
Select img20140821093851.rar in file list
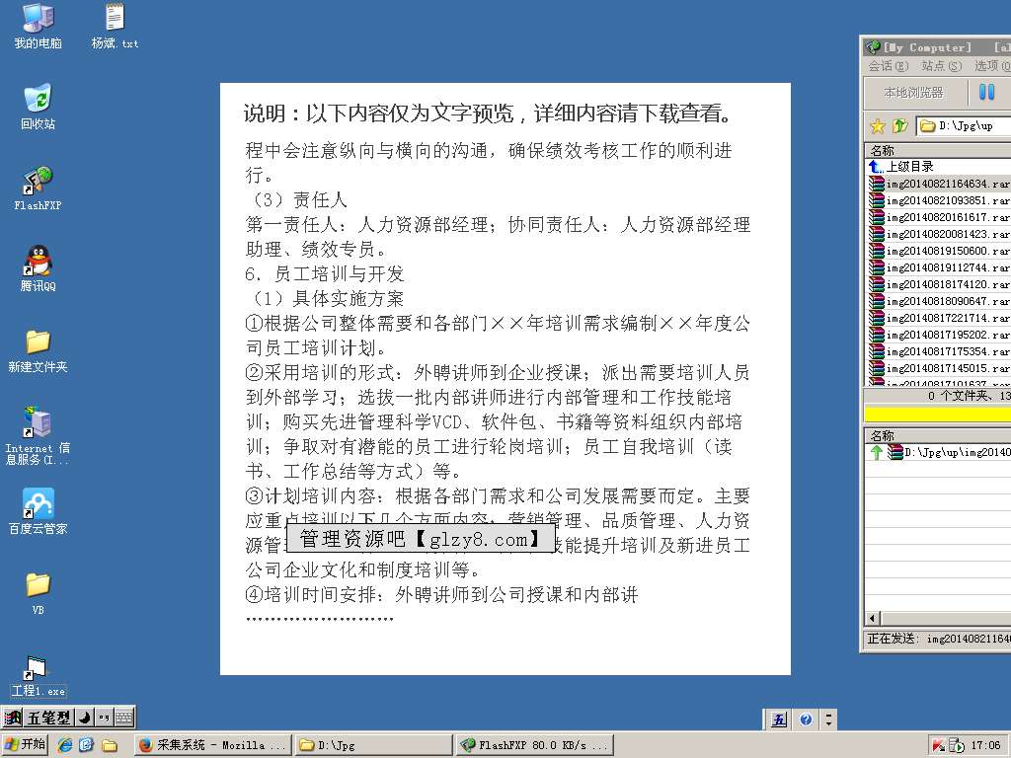(x=939, y=200)
